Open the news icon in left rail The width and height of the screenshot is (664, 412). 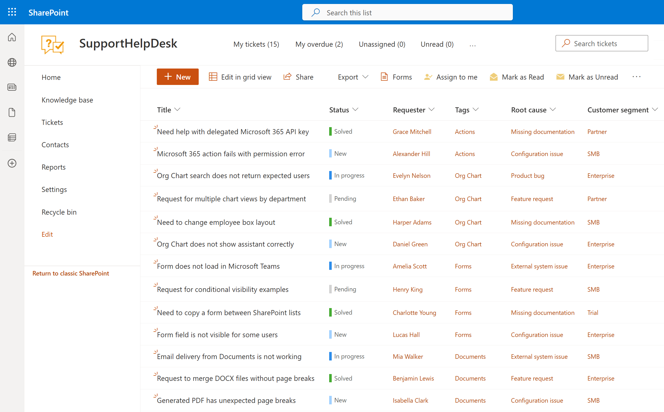pyautogui.click(x=12, y=87)
